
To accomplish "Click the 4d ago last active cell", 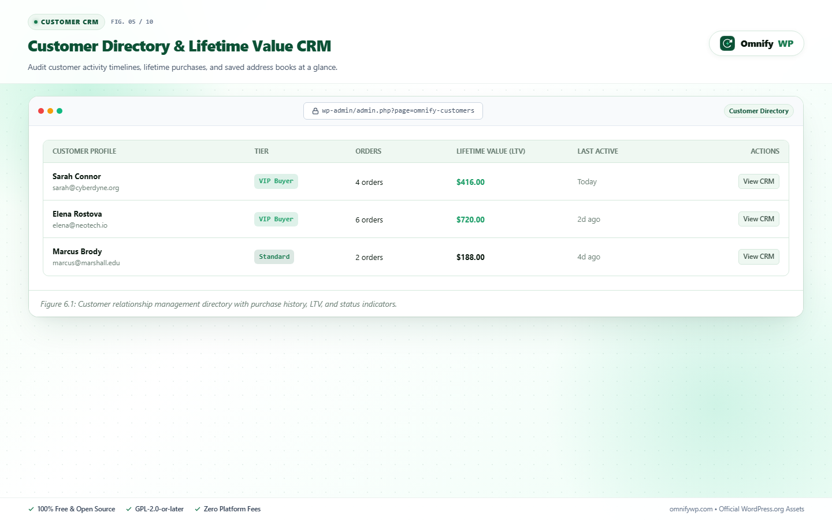I will click(x=589, y=257).
